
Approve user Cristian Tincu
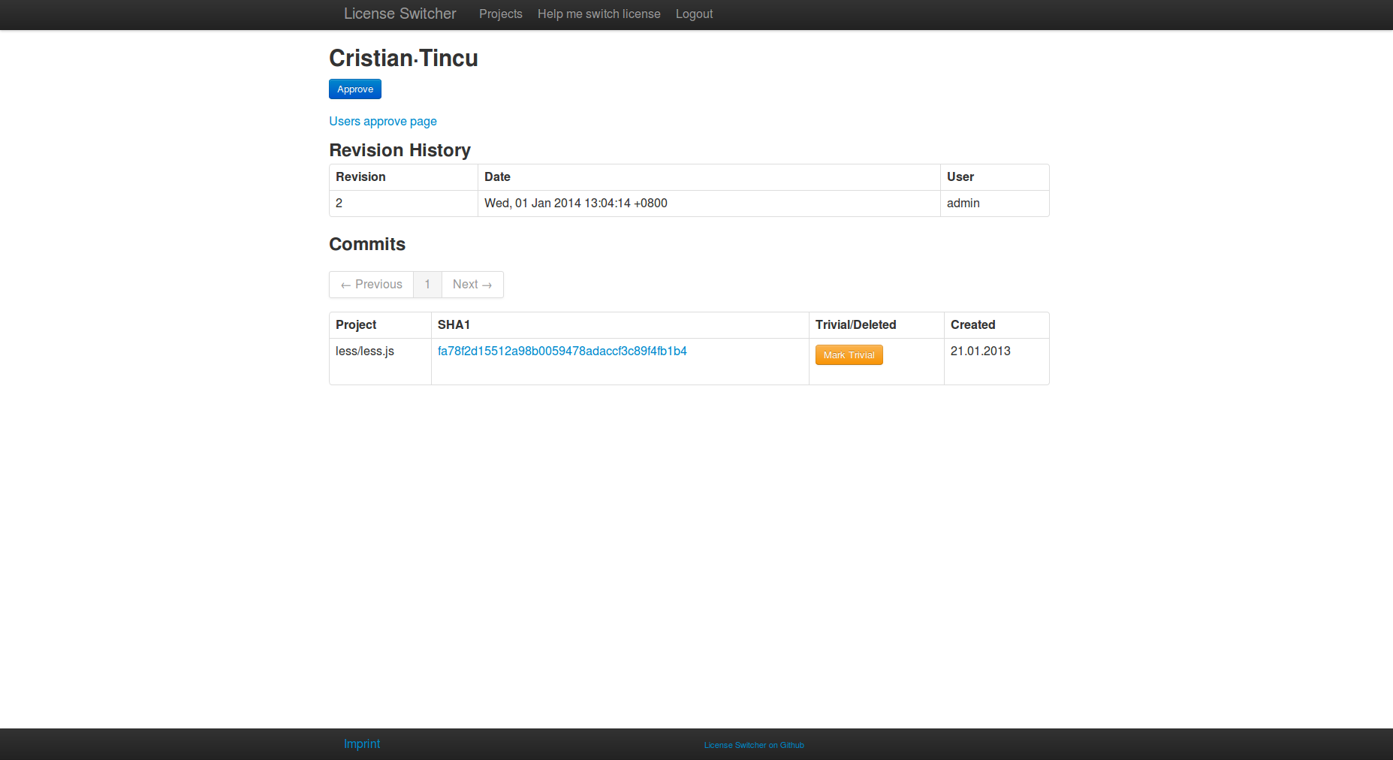point(355,89)
